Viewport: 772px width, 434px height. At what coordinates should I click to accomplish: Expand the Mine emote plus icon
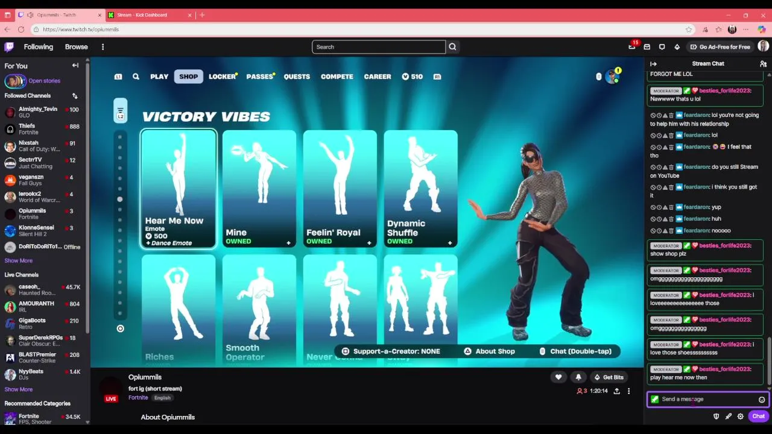(x=288, y=244)
